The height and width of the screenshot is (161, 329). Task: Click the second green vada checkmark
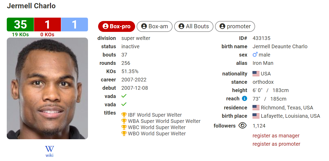(x=124, y=104)
